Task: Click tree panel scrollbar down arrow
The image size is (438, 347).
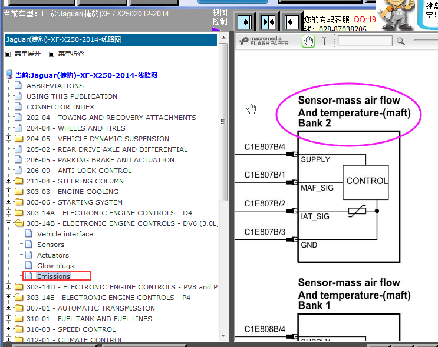Action: point(223,336)
